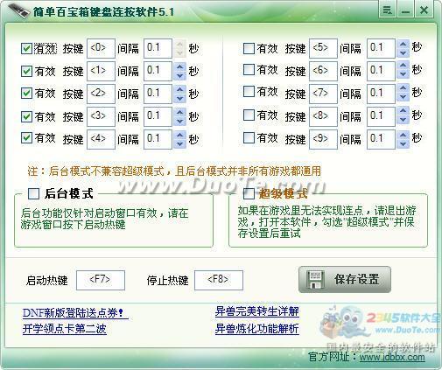Click the 保存设置 button

pyautogui.click(x=345, y=279)
